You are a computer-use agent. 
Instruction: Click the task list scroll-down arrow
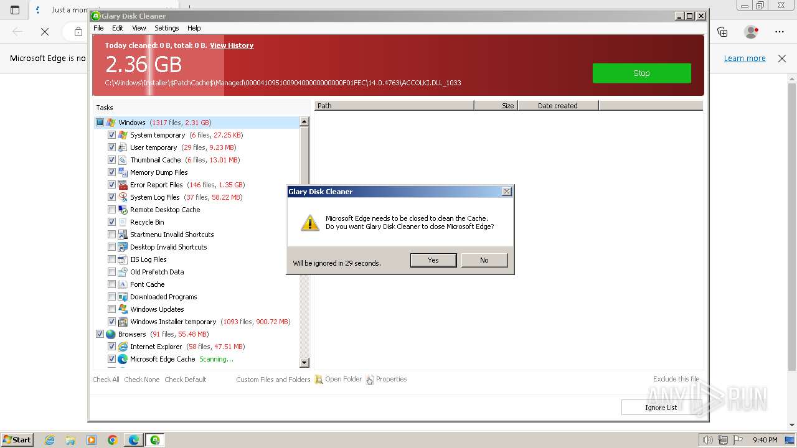click(x=304, y=363)
